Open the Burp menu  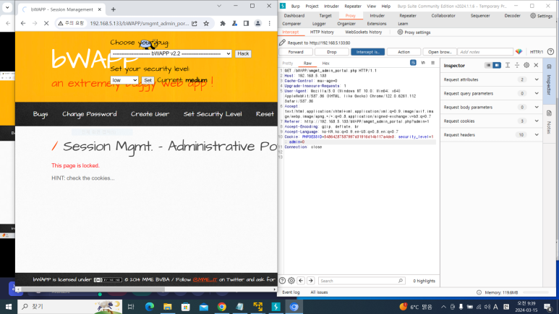tap(295, 6)
